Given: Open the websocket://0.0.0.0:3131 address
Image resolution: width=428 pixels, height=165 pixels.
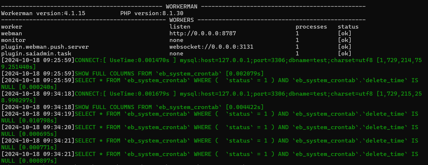Looking at the screenshot, I should [212, 47].
